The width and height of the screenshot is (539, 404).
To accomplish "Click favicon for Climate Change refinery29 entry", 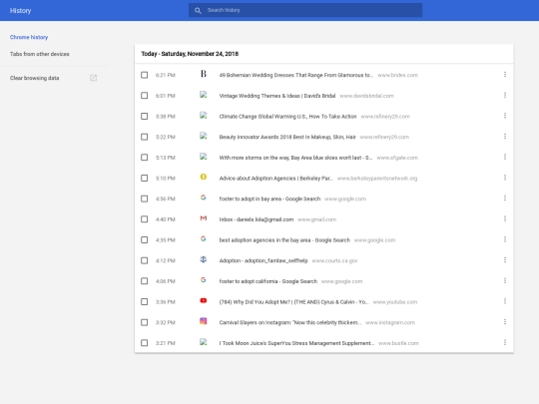I will point(204,116).
